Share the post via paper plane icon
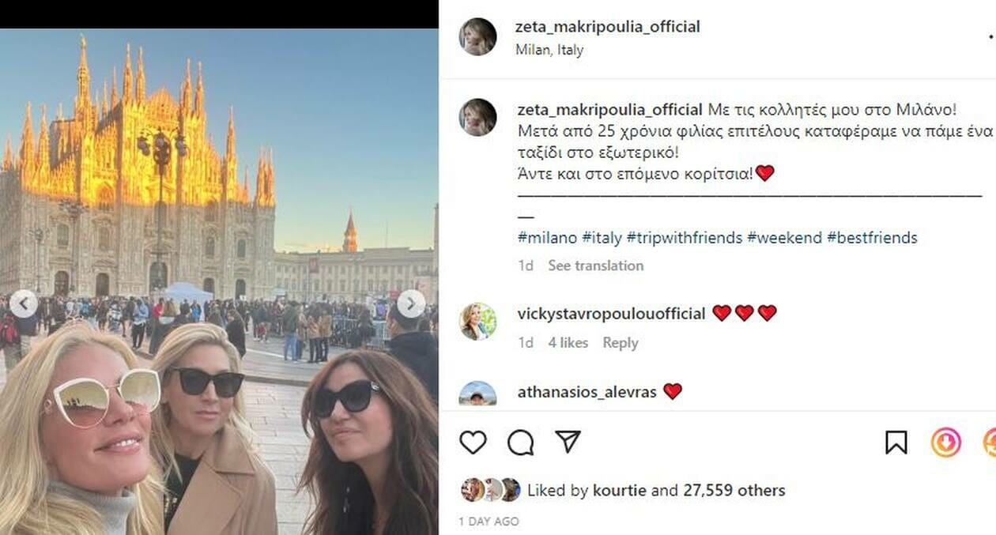This screenshot has height=535, width=996. click(568, 442)
